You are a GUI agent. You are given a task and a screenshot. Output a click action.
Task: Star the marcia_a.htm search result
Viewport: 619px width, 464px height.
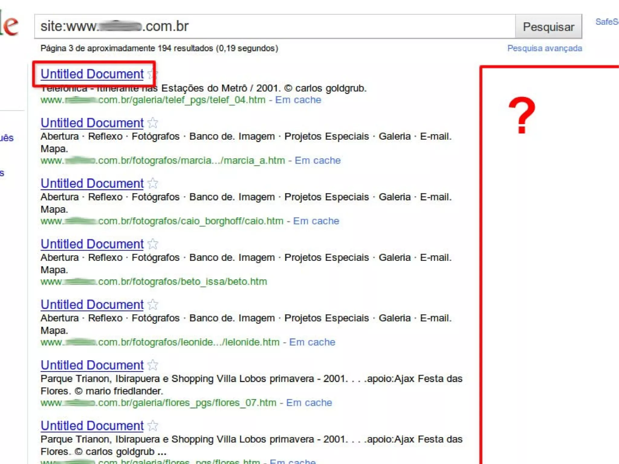tap(153, 123)
